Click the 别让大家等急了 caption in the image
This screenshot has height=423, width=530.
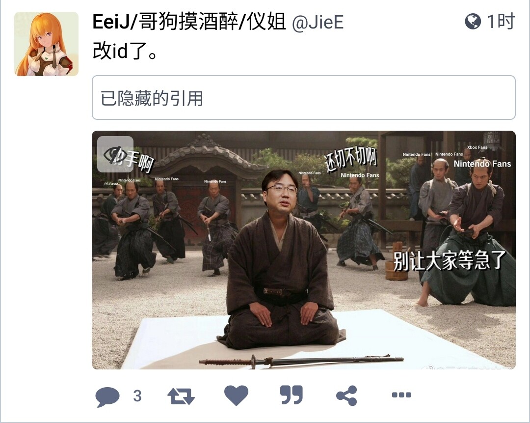(x=450, y=260)
